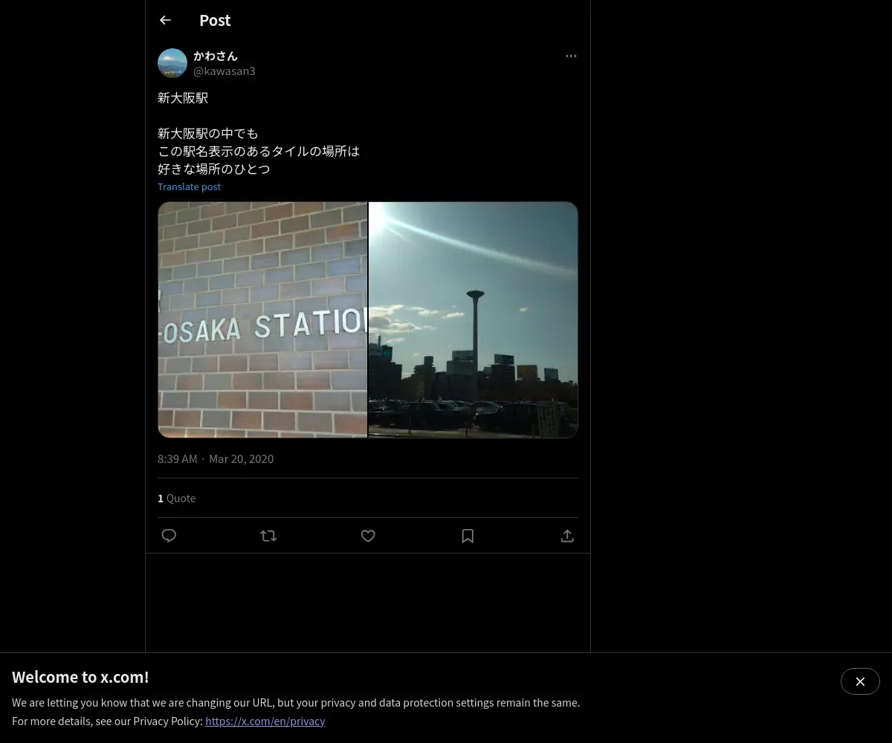Screen dimensions: 892x743
Task: Open the OSAKA STATION brick wall photo
Action: [262, 319]
